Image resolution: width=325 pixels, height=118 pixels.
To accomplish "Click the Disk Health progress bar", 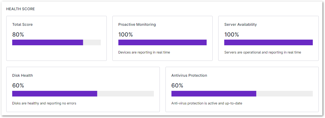I will (x=83, y=94).
